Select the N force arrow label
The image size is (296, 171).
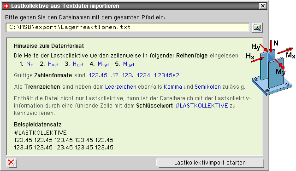pos(276,43)
